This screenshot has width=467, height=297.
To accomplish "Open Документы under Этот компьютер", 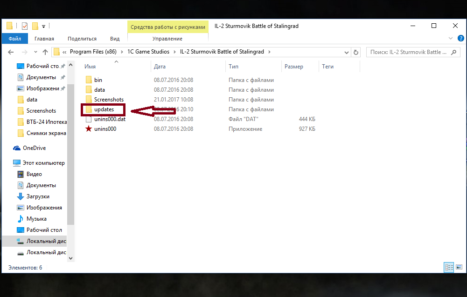I will pos(41,186).
